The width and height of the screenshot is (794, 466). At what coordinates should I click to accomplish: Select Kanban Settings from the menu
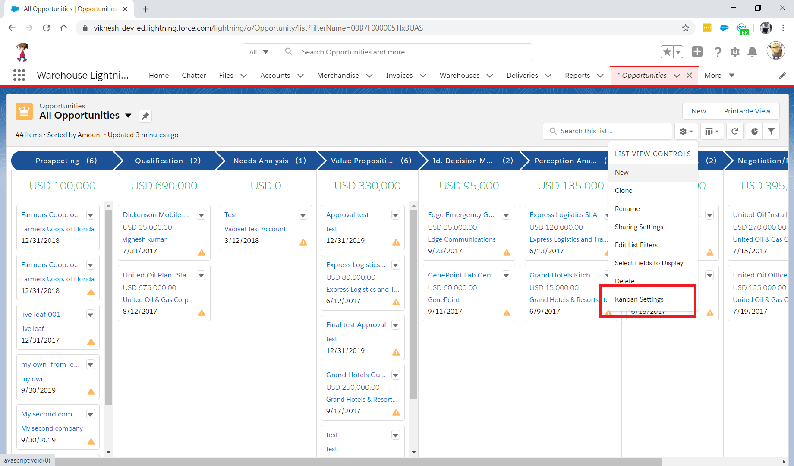[640, 299]
